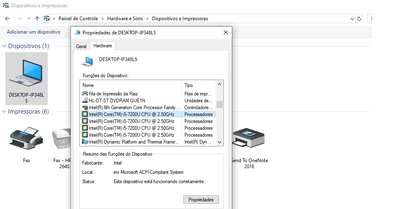Open recent locations dropdown arrow
The width and height of the screenshot is (403, 209).
(29, 19)
